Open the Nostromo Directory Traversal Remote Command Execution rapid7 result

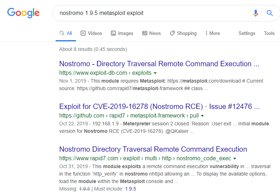pyautogui.click(x=153, y=149)
